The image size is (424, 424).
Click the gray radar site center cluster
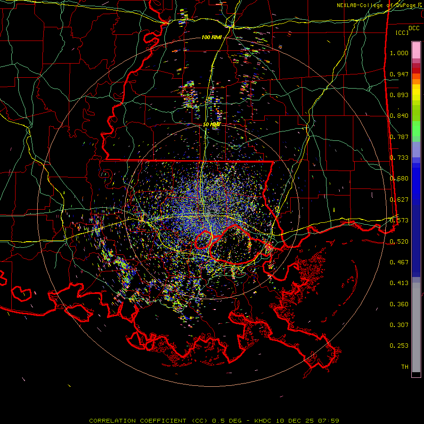pos(212,212)
